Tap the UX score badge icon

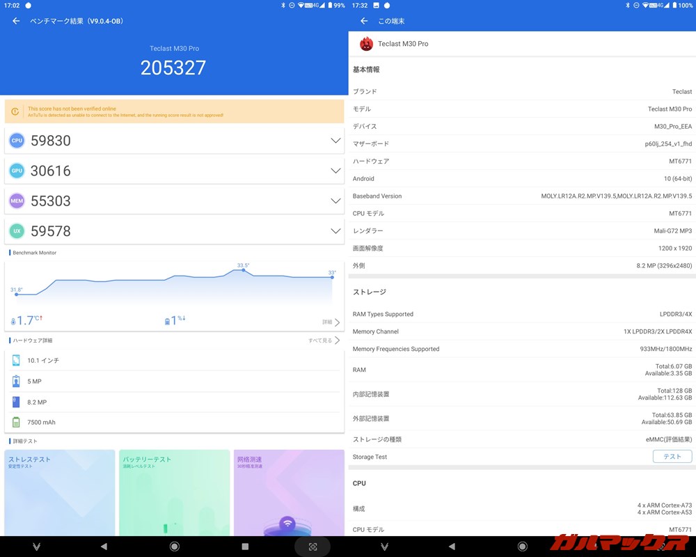(x=17, y=230)
